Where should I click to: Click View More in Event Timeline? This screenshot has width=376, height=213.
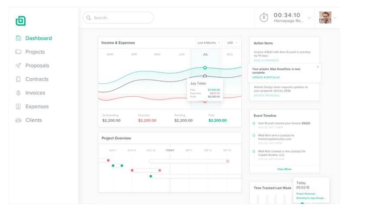point(284,169)
